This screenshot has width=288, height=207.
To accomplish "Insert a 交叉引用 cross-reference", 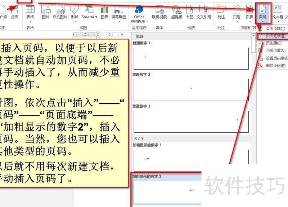I will click(204, 12).
